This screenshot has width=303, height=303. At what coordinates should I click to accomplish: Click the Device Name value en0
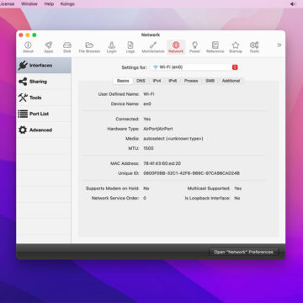click(147, 104)
